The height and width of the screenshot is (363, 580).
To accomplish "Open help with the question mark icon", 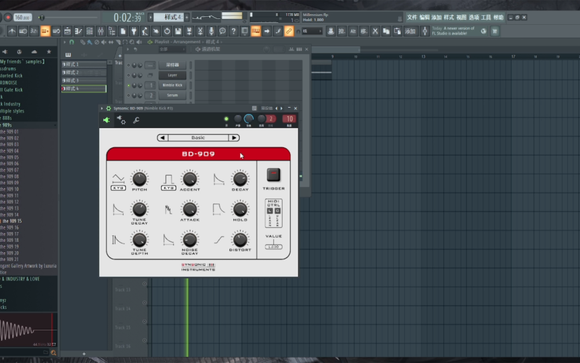I will click(x=234, y=31).
